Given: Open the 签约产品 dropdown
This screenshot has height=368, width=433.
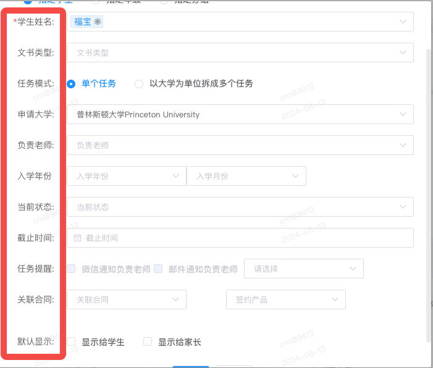Looking at the screenshot, I should click(x=286, y=299).
